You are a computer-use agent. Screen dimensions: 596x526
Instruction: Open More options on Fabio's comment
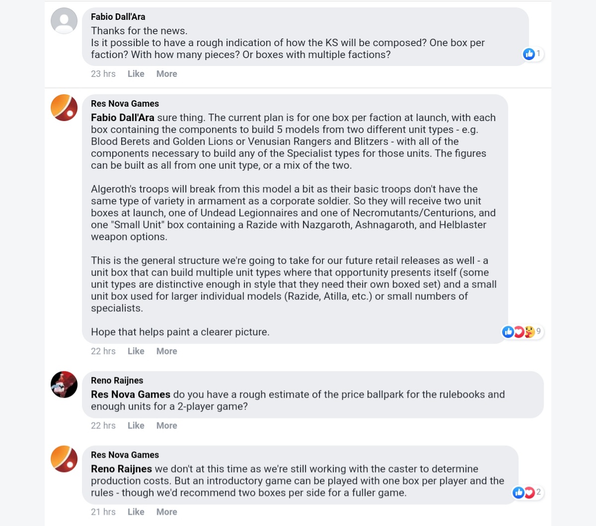[166, 74]
